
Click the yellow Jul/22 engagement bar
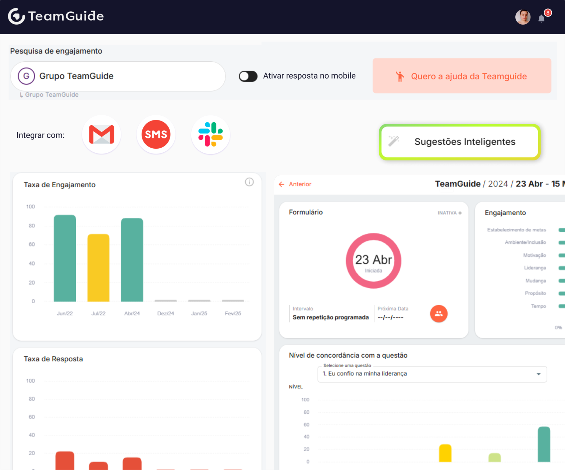coord(98,268)
